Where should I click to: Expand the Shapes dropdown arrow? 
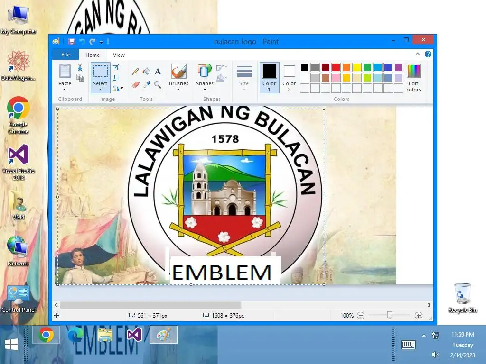tap(205, 90)
